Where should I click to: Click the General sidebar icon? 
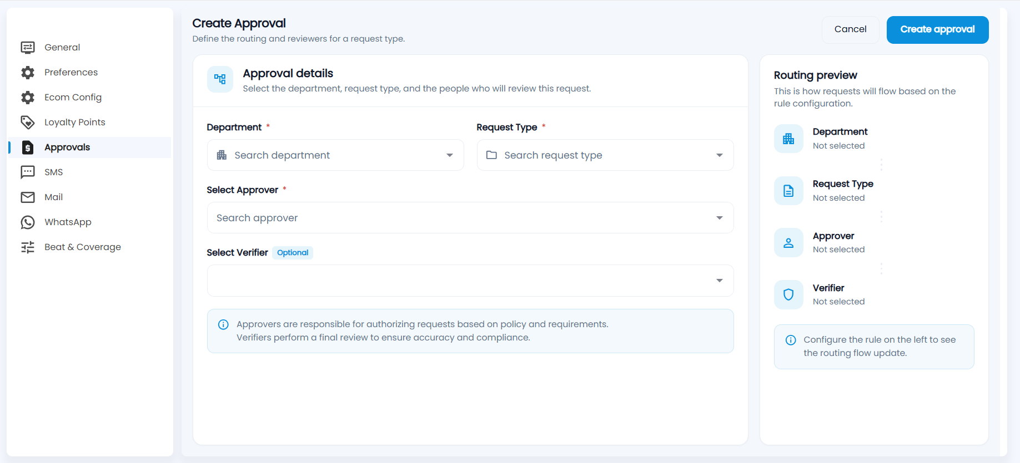click(28, 48)
